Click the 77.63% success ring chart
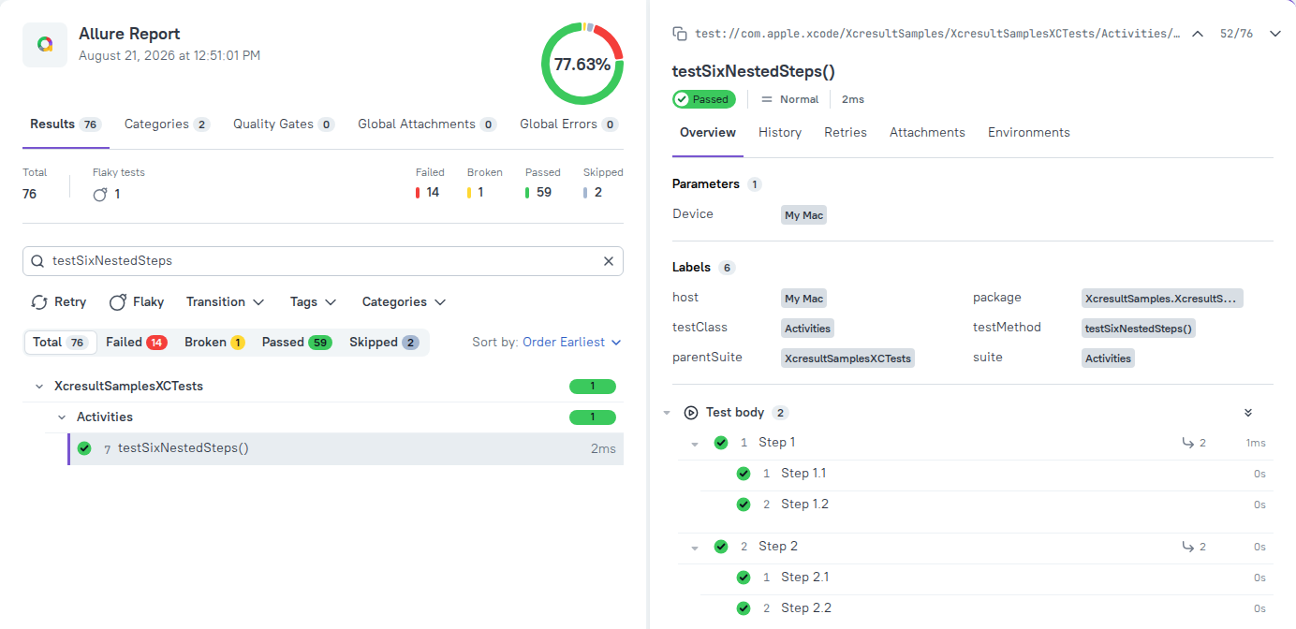The width and height of the screenshot is (1296, 629). [582, 65]
